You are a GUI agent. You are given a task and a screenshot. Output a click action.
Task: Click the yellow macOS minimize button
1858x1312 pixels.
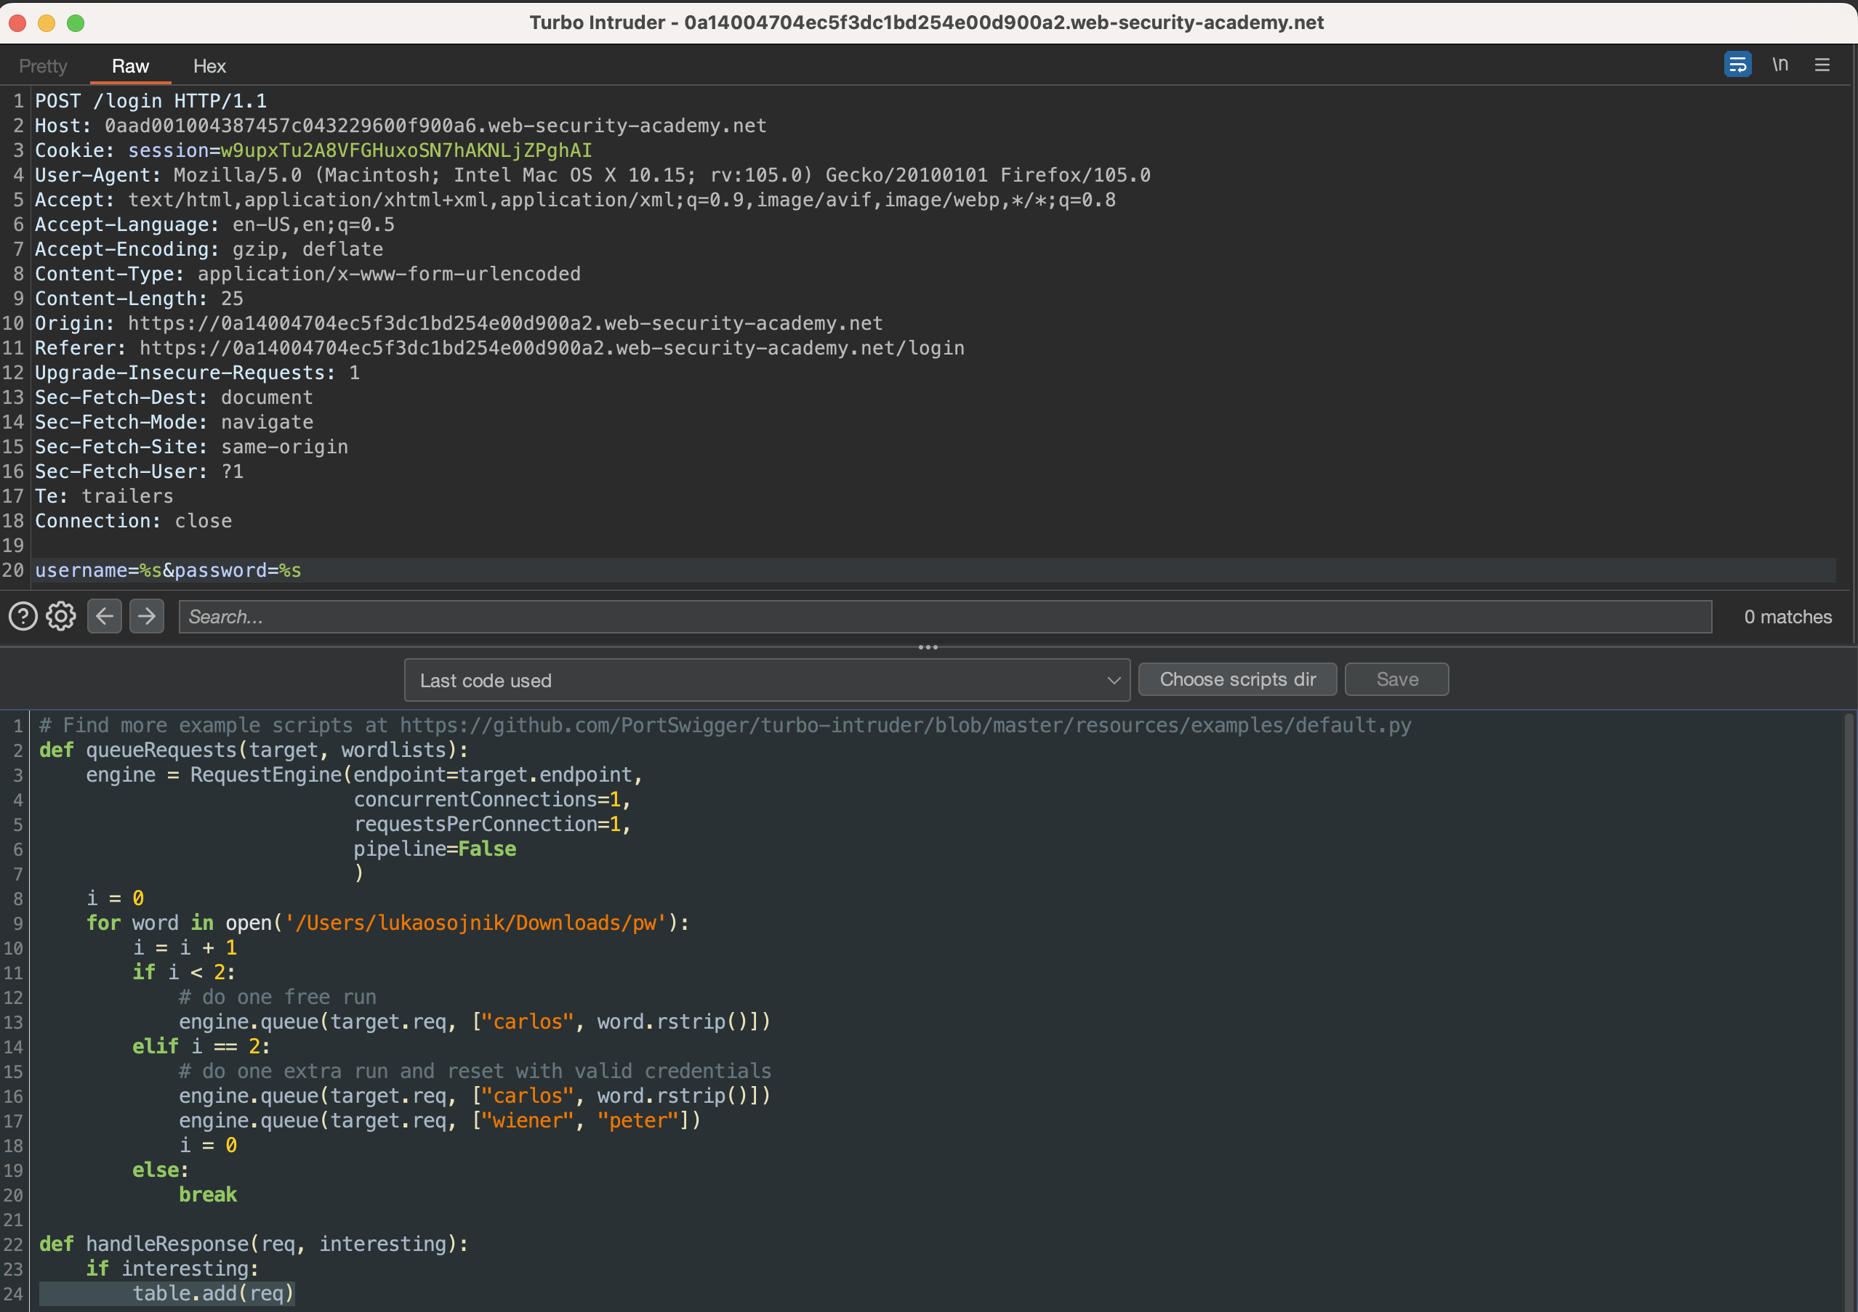[x=46, y=23]
